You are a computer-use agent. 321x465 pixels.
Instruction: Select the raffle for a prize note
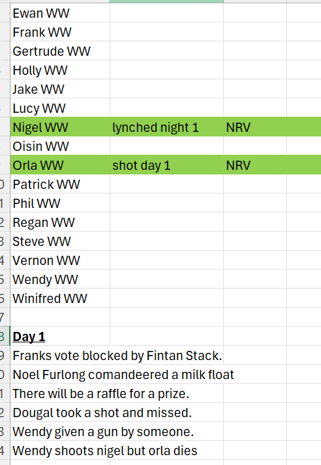click(100, 394)
